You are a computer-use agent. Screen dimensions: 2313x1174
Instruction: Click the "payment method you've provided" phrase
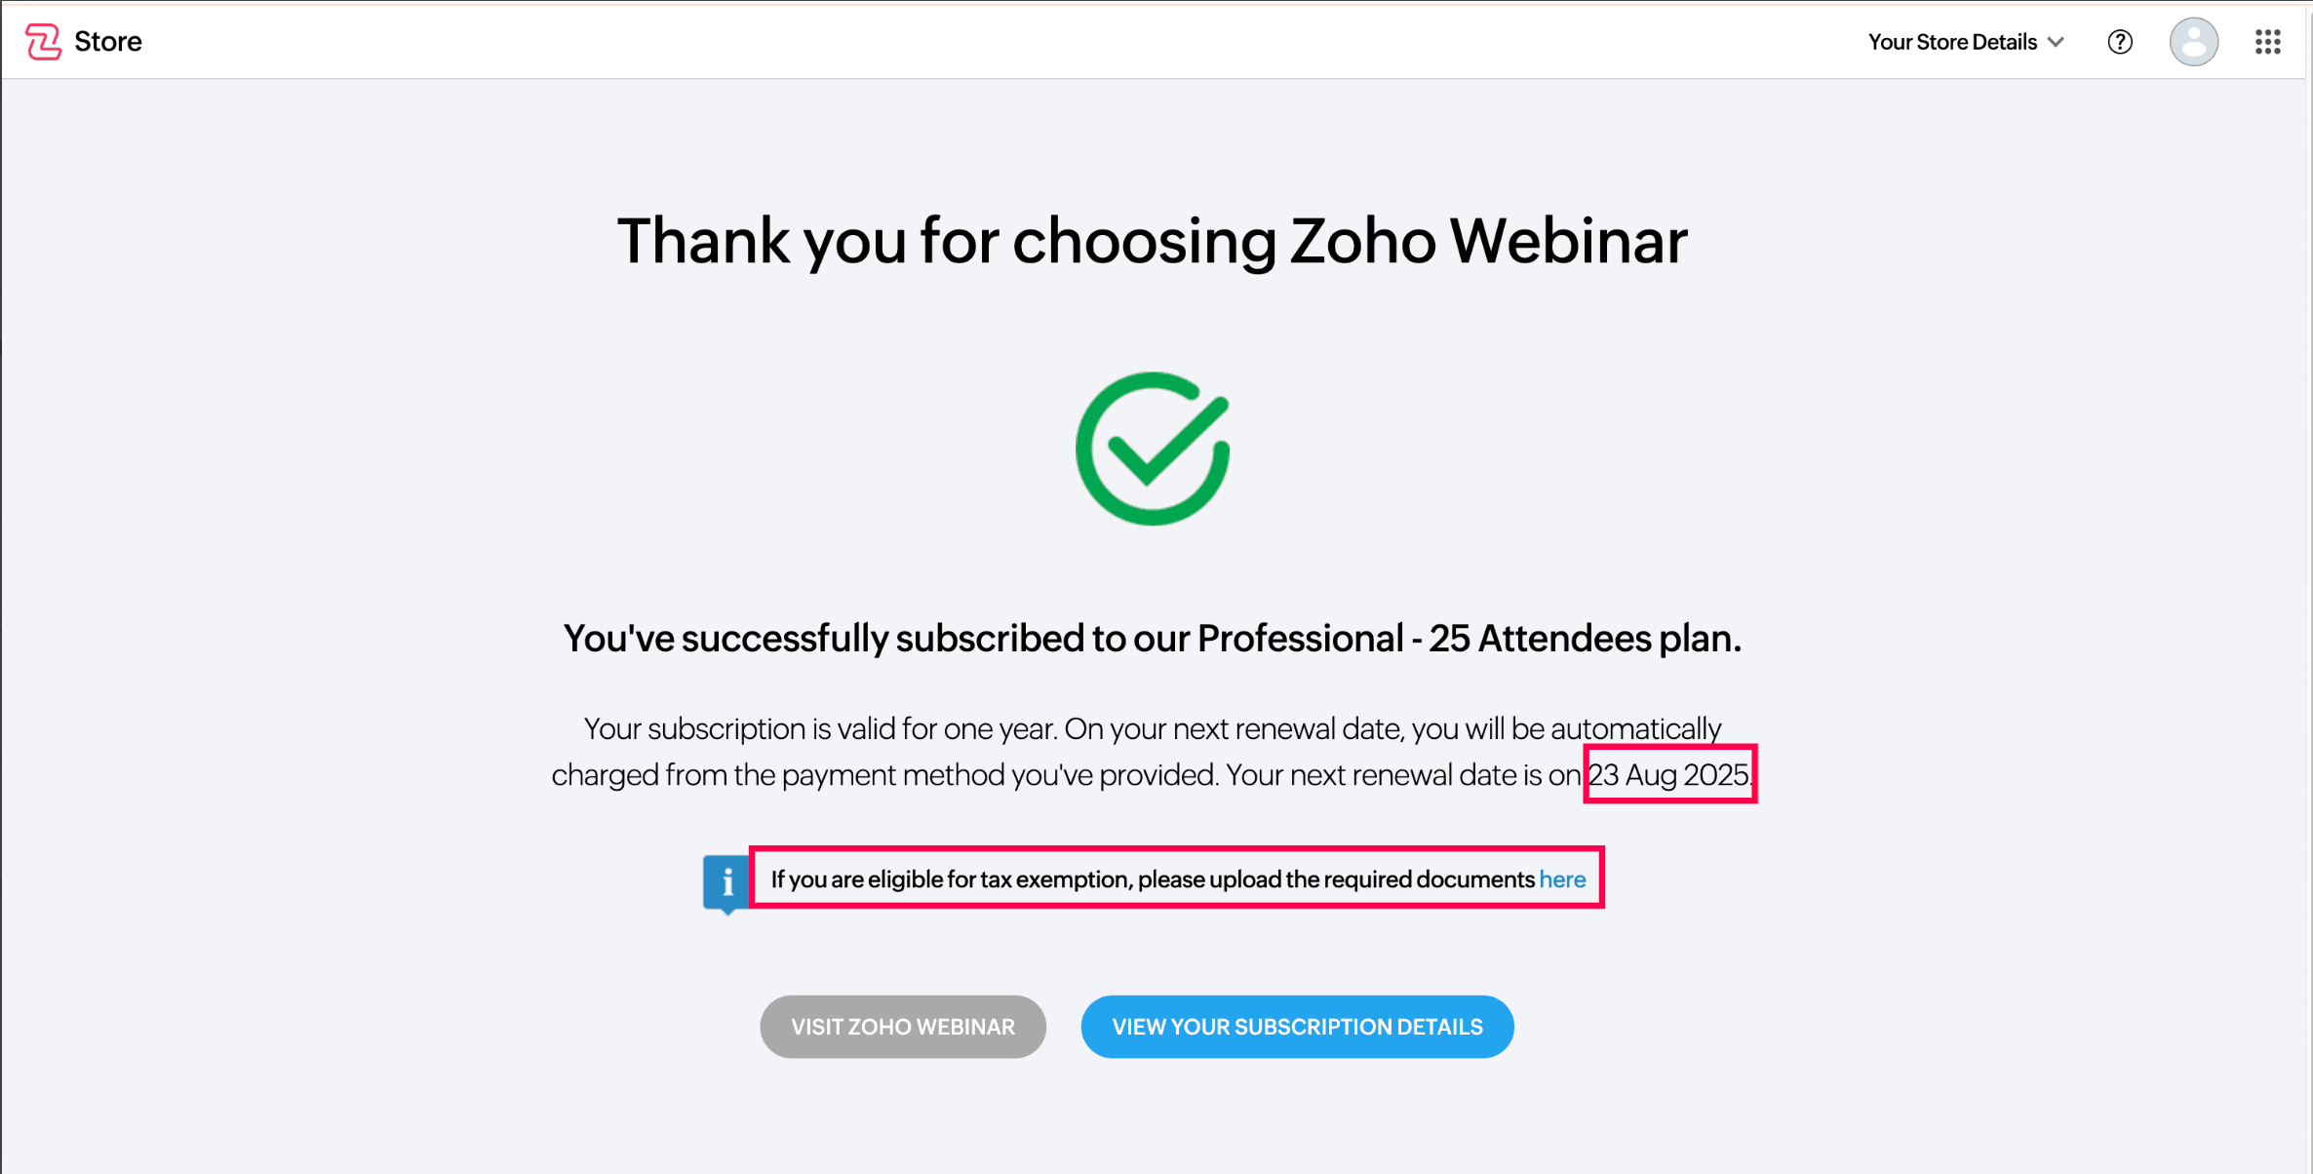999,775
